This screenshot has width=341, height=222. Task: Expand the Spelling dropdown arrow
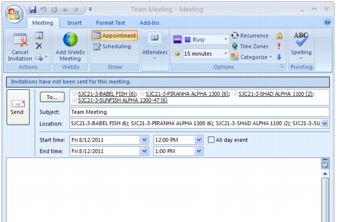coord(301,58)
